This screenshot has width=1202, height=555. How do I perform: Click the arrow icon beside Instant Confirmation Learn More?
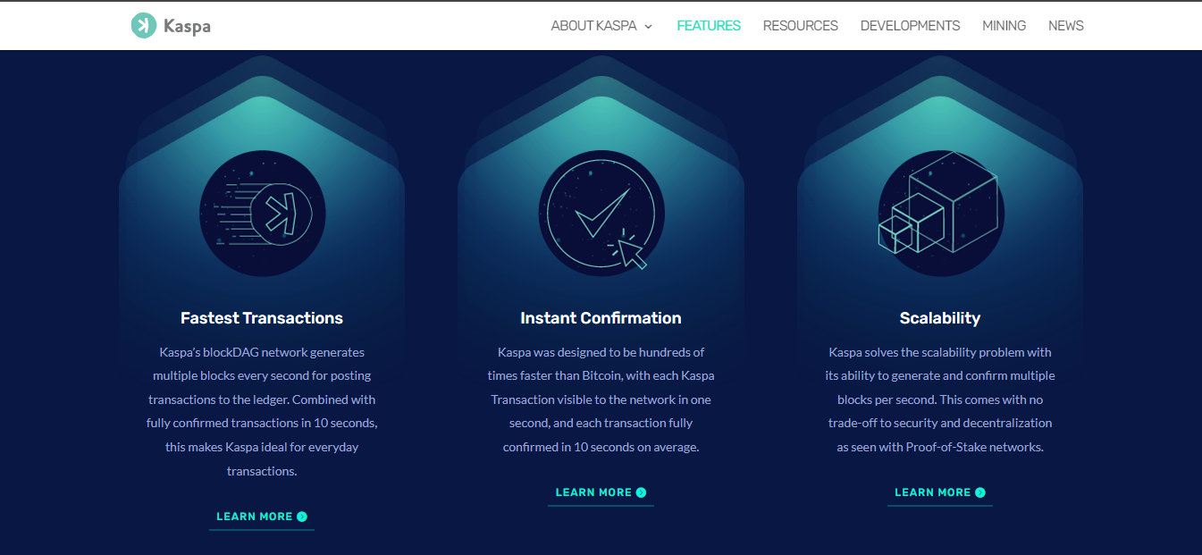click(641, 492)
